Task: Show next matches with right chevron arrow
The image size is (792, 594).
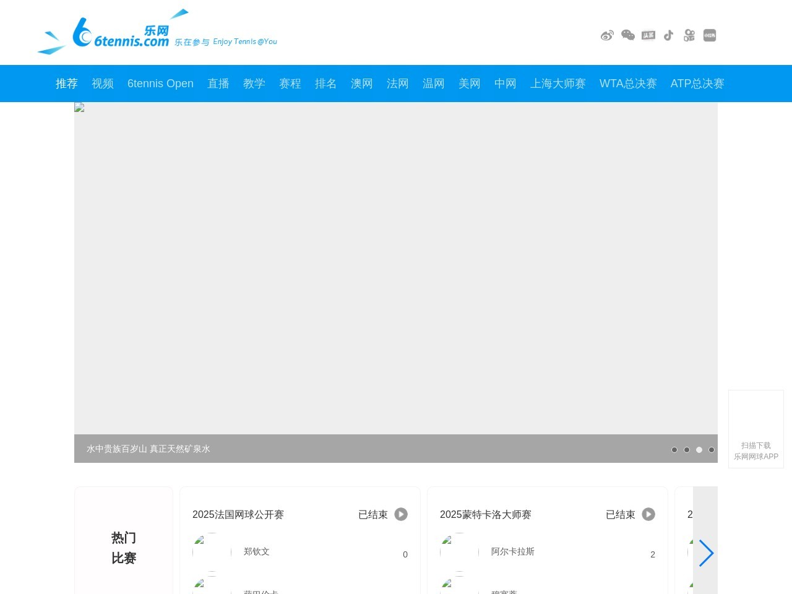Action: pos(706,553)
